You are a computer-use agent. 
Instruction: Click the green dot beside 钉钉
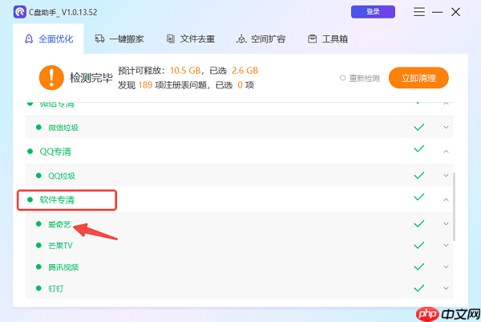click(38, 288)
